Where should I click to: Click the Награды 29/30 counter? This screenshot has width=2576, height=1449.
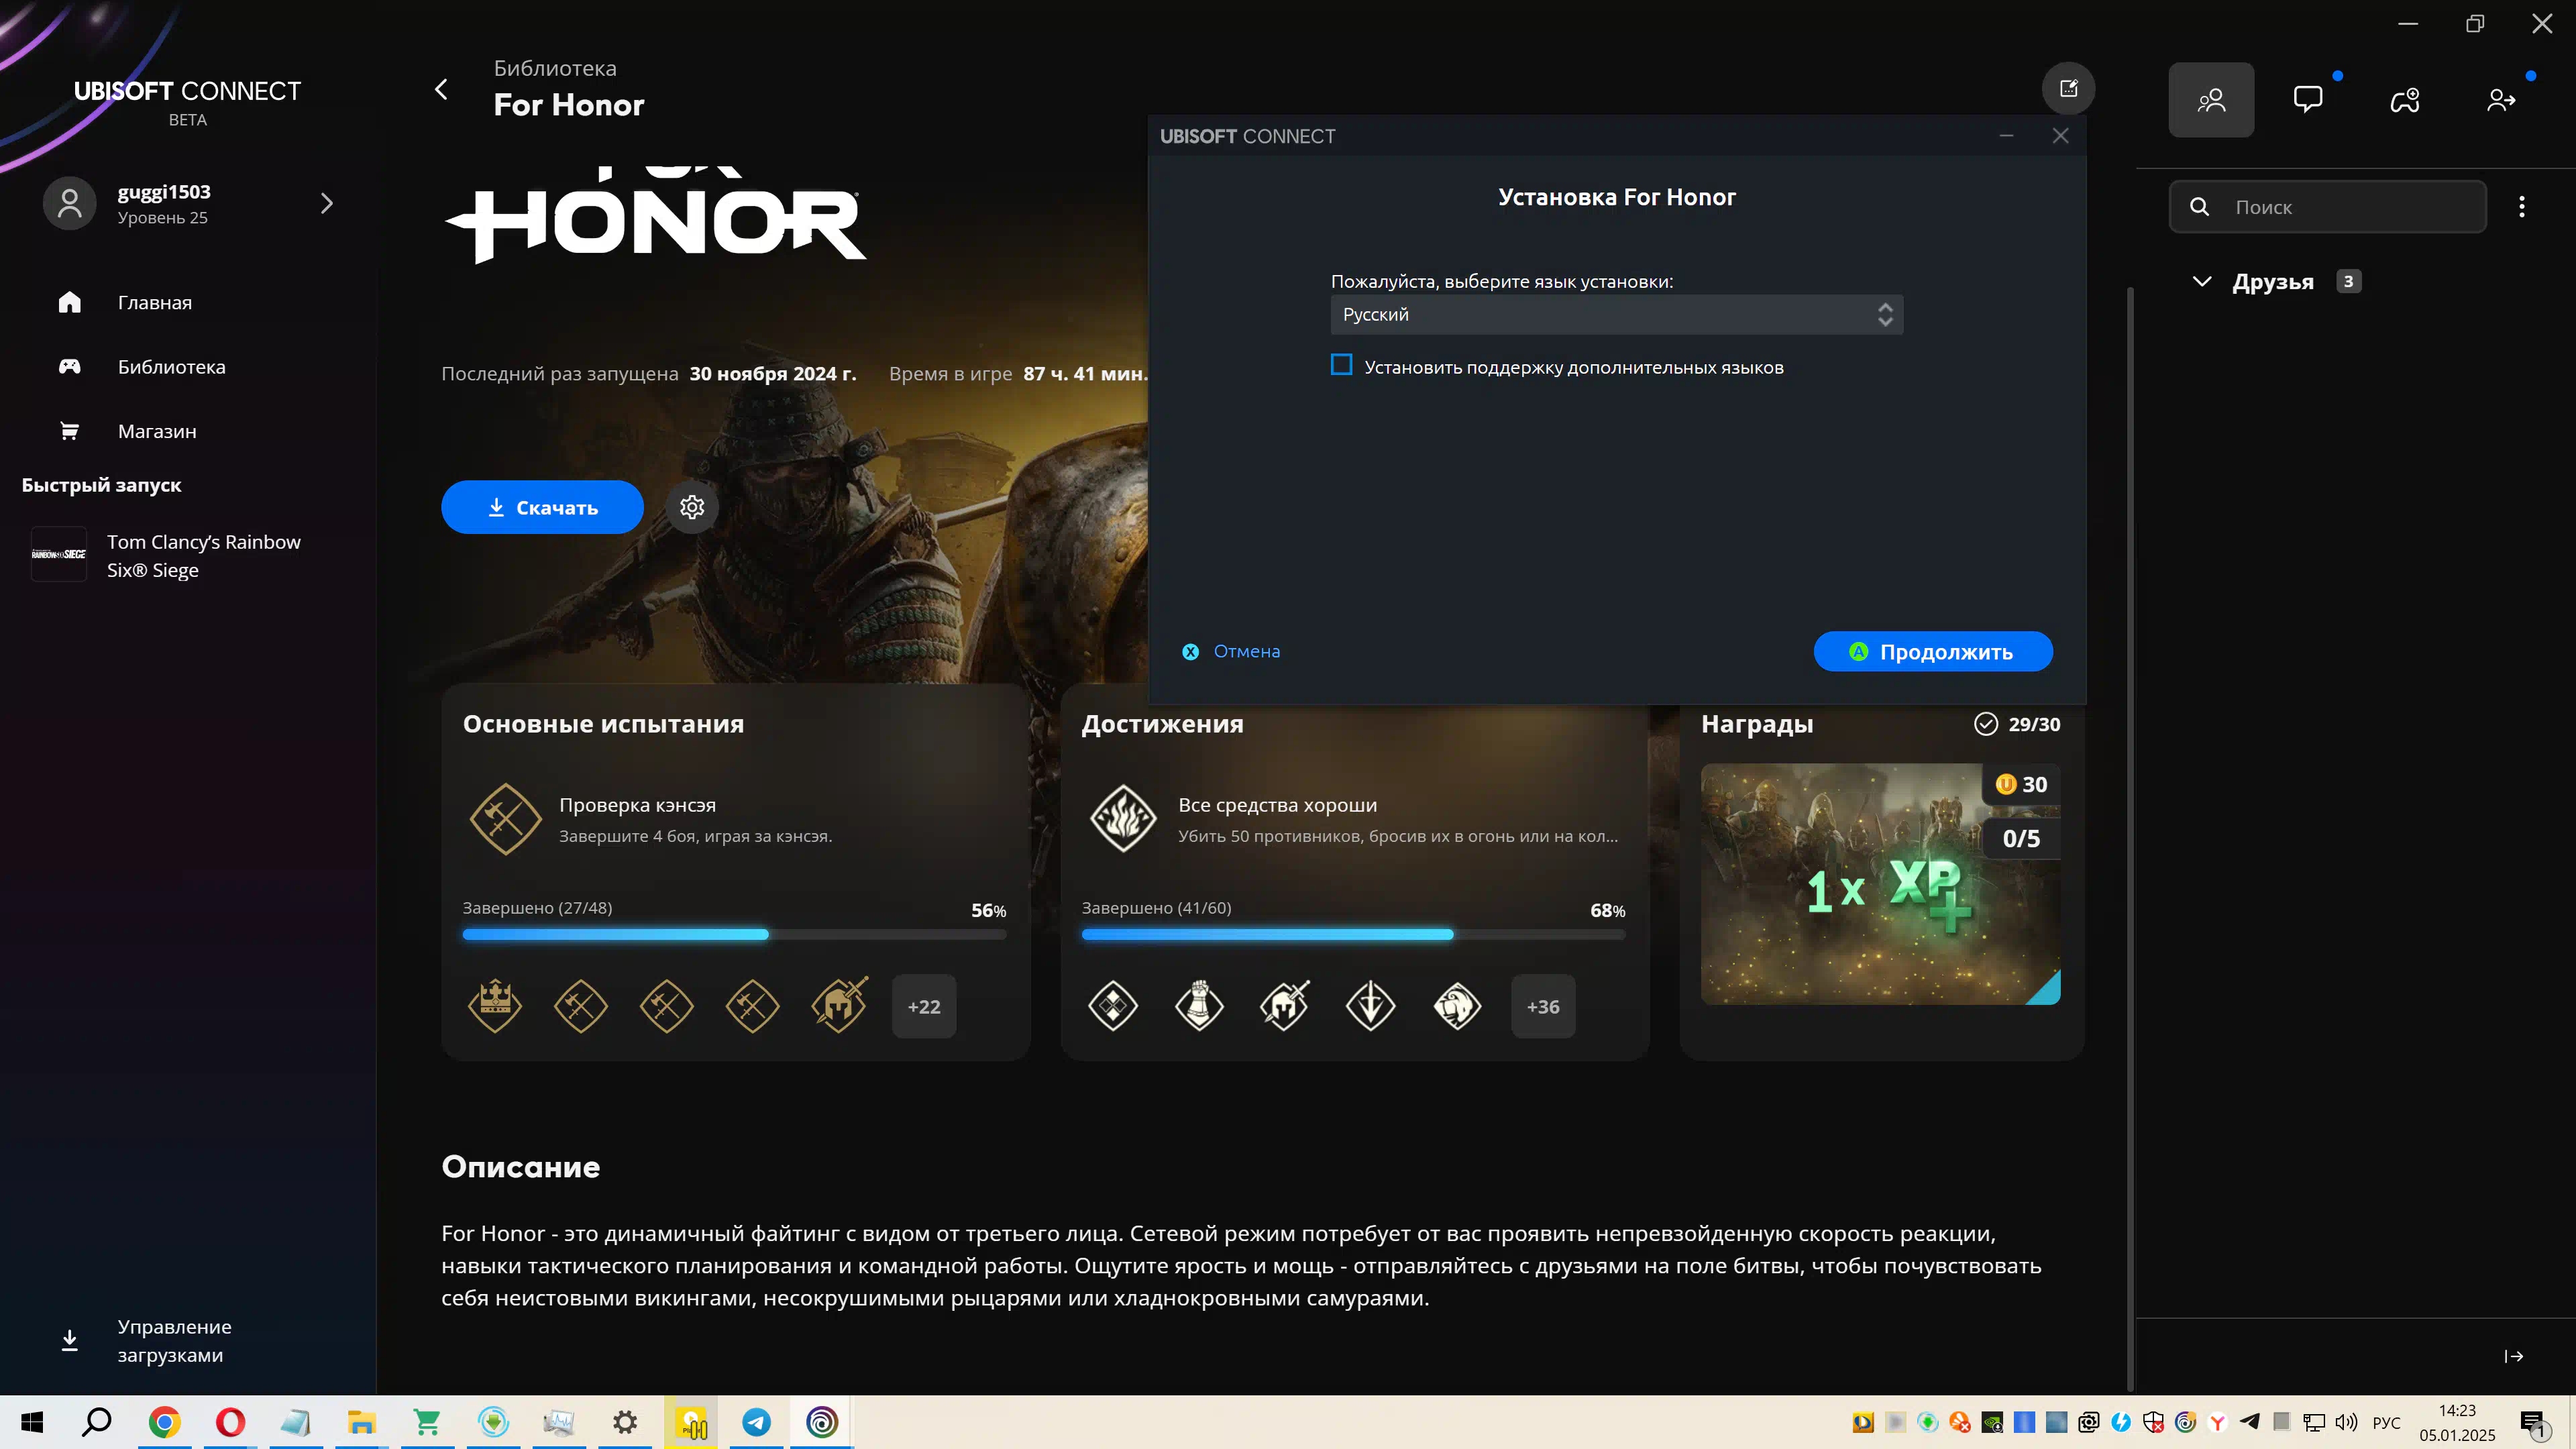[x=2017, y=723]
